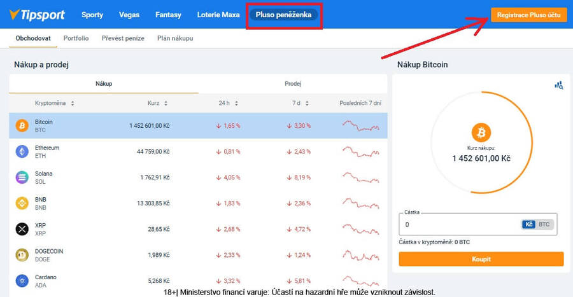Screen dimensions: 573x297
Task: Select the DOGECOIN DOGE row
Action: click(x=198, y=255)
